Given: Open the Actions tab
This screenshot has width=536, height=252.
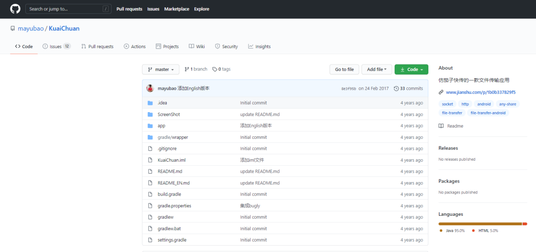Looking at the screenshot, I should click(134, 47).
